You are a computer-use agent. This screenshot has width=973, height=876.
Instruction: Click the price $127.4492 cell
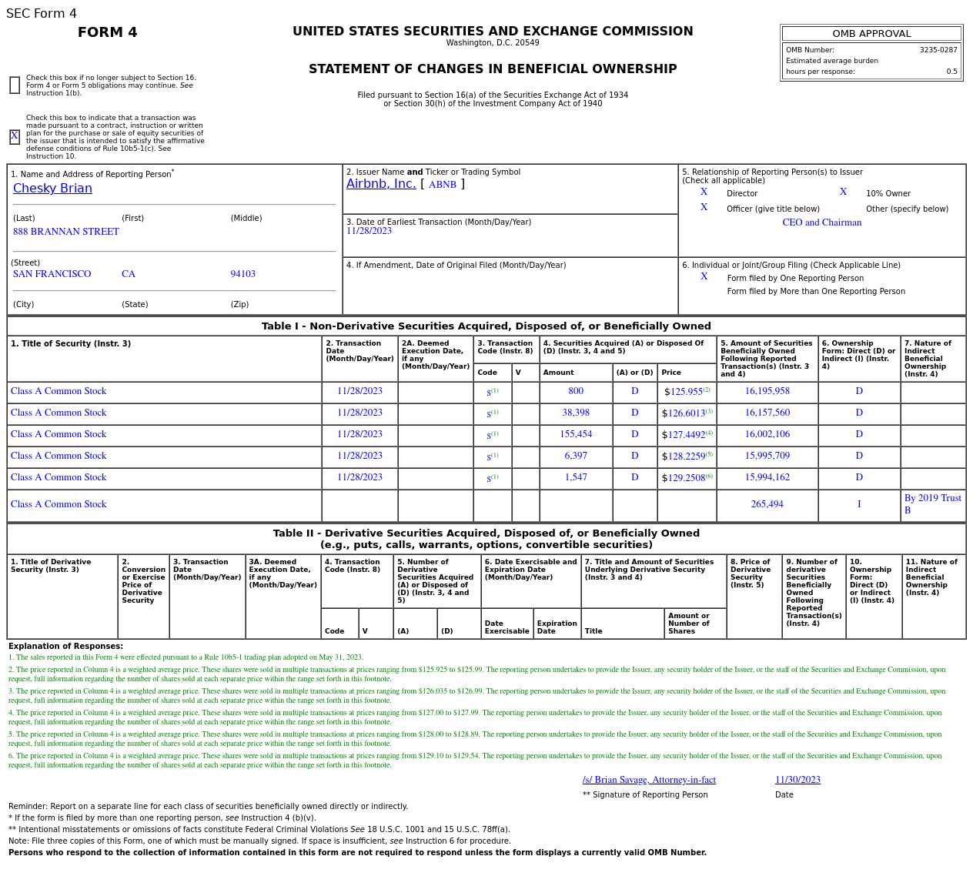[687, 435]
